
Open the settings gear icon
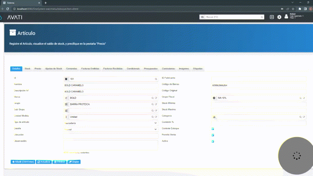[x=279, y=17]
